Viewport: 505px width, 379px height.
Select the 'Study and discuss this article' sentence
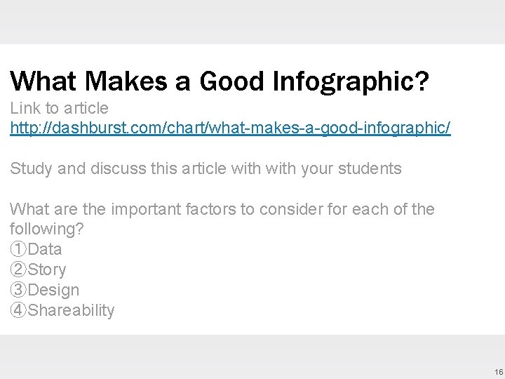(206, 168)
